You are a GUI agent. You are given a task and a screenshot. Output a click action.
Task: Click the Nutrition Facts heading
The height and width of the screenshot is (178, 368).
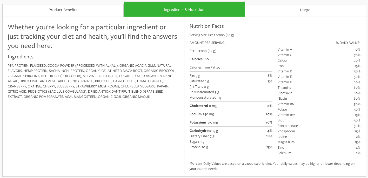pos(206,26)
